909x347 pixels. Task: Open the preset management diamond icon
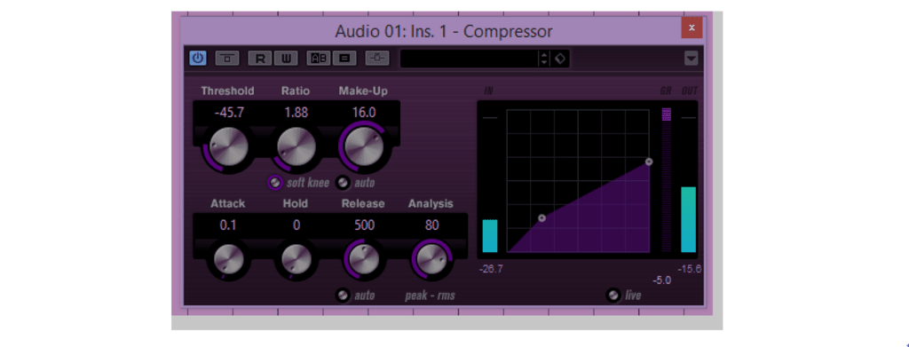[559, 59]
